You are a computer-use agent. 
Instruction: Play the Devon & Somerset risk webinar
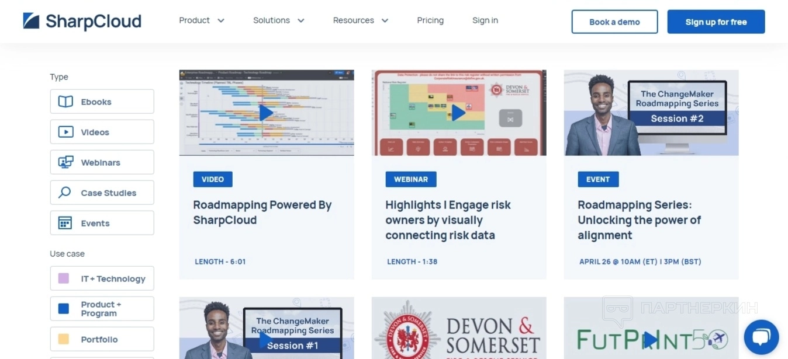pos(458,113)
